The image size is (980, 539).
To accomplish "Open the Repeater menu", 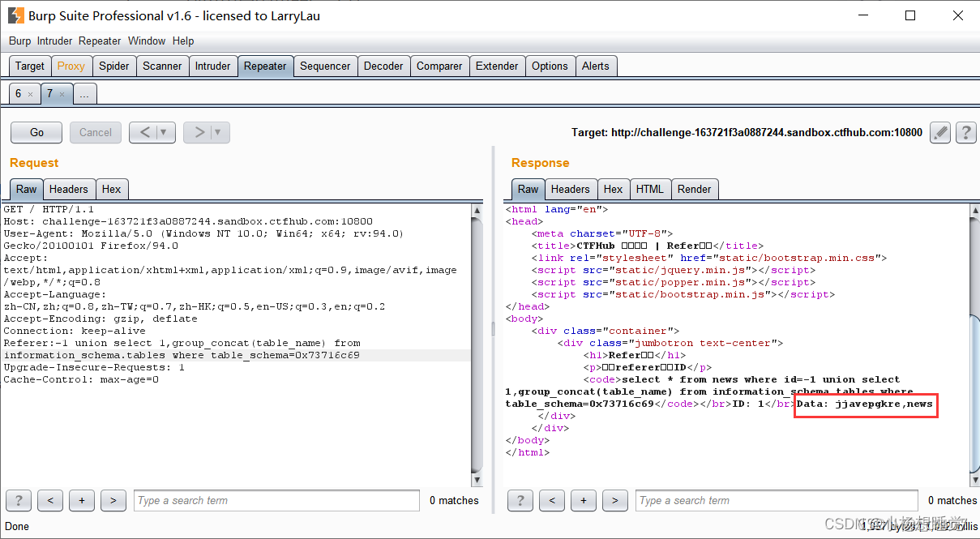I will tap(101, 41).
